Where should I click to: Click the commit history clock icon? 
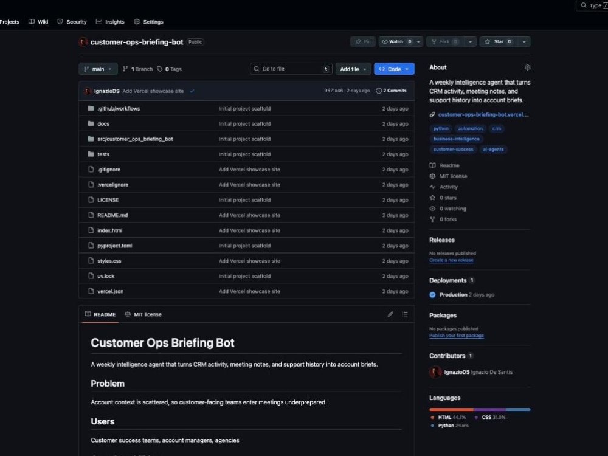pos(379,91)
